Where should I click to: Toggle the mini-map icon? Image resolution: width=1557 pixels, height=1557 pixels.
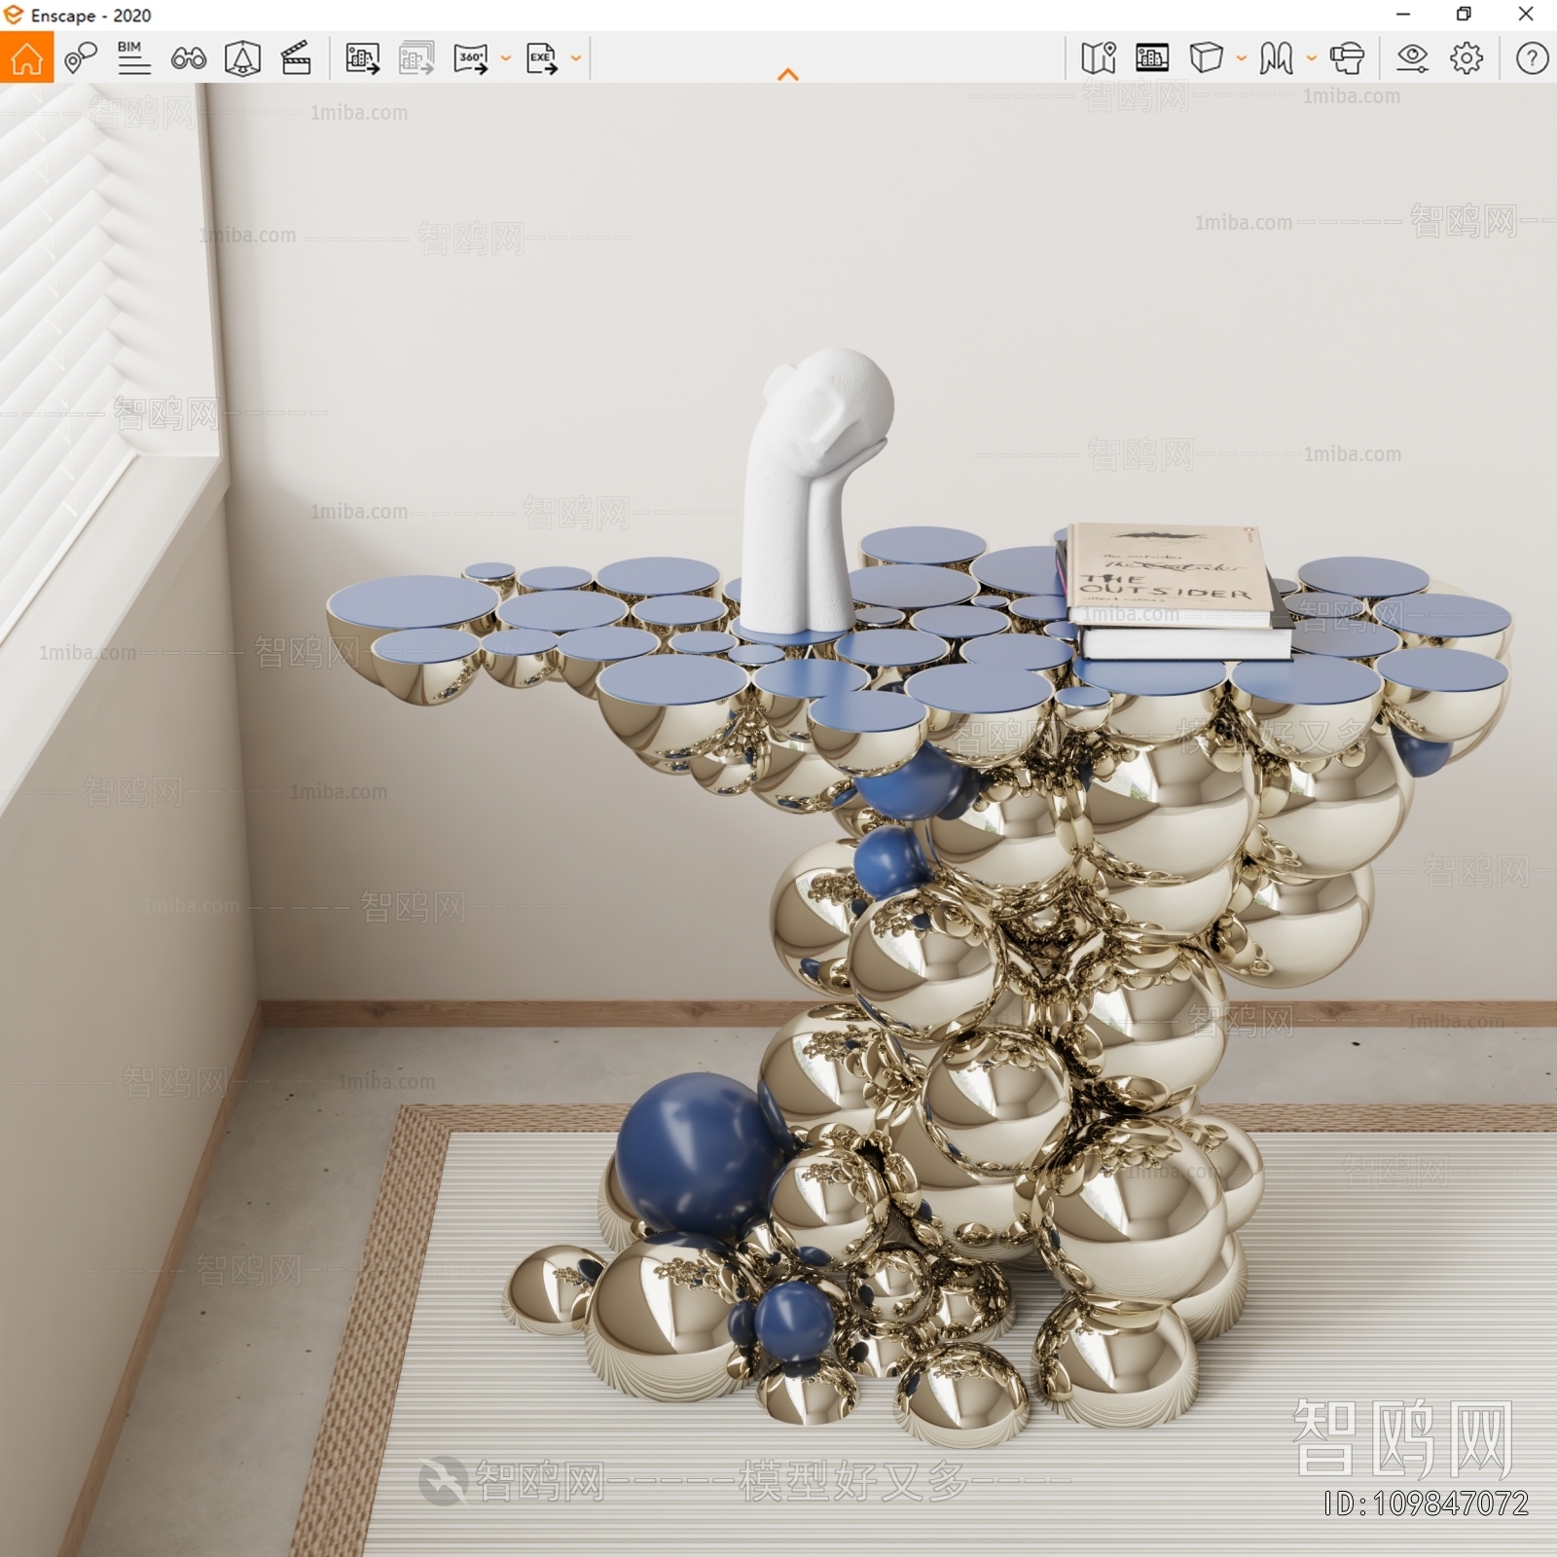tap(1099, 58)
